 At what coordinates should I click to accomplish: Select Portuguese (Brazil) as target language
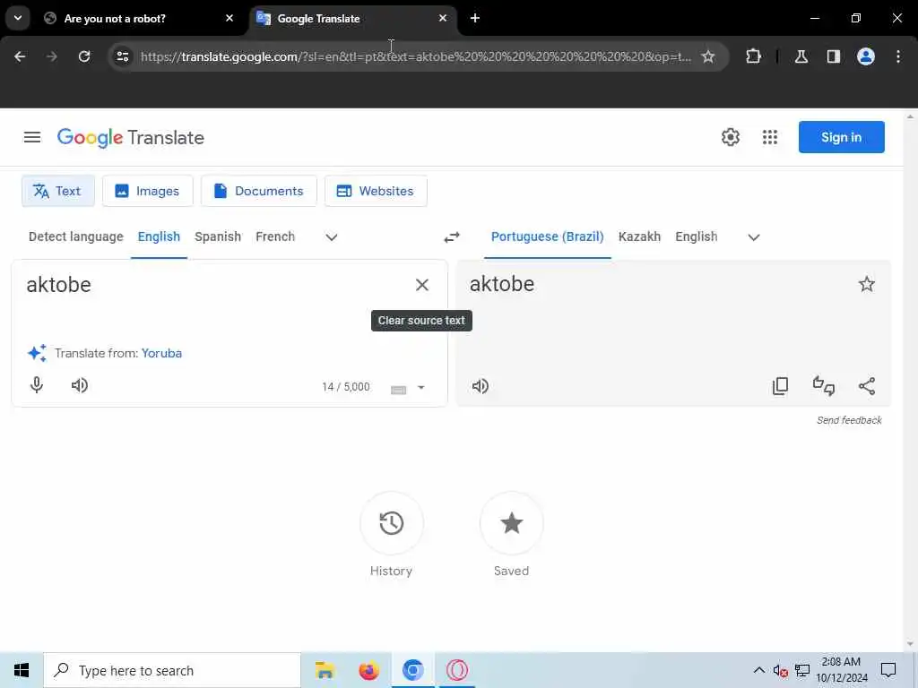click(x=548, y=236)
